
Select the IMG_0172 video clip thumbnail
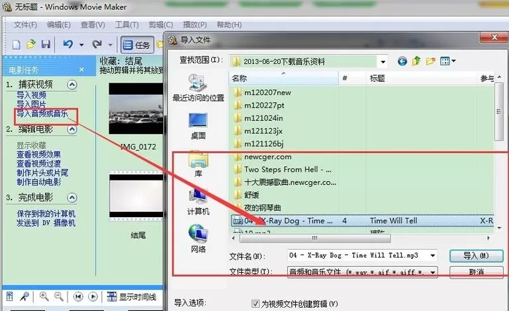tap(136, 108)
